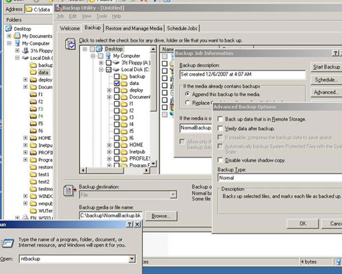Uncheck the data folder checkbox in Backup tree
This screenshot has height=274, width=342.
[x=117, y=83]
